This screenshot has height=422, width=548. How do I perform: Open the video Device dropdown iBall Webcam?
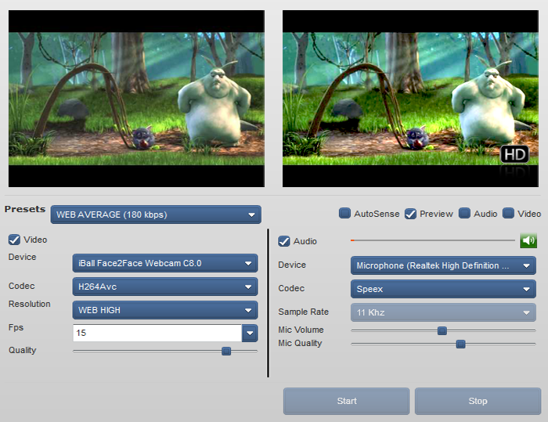tap(165, 263)
